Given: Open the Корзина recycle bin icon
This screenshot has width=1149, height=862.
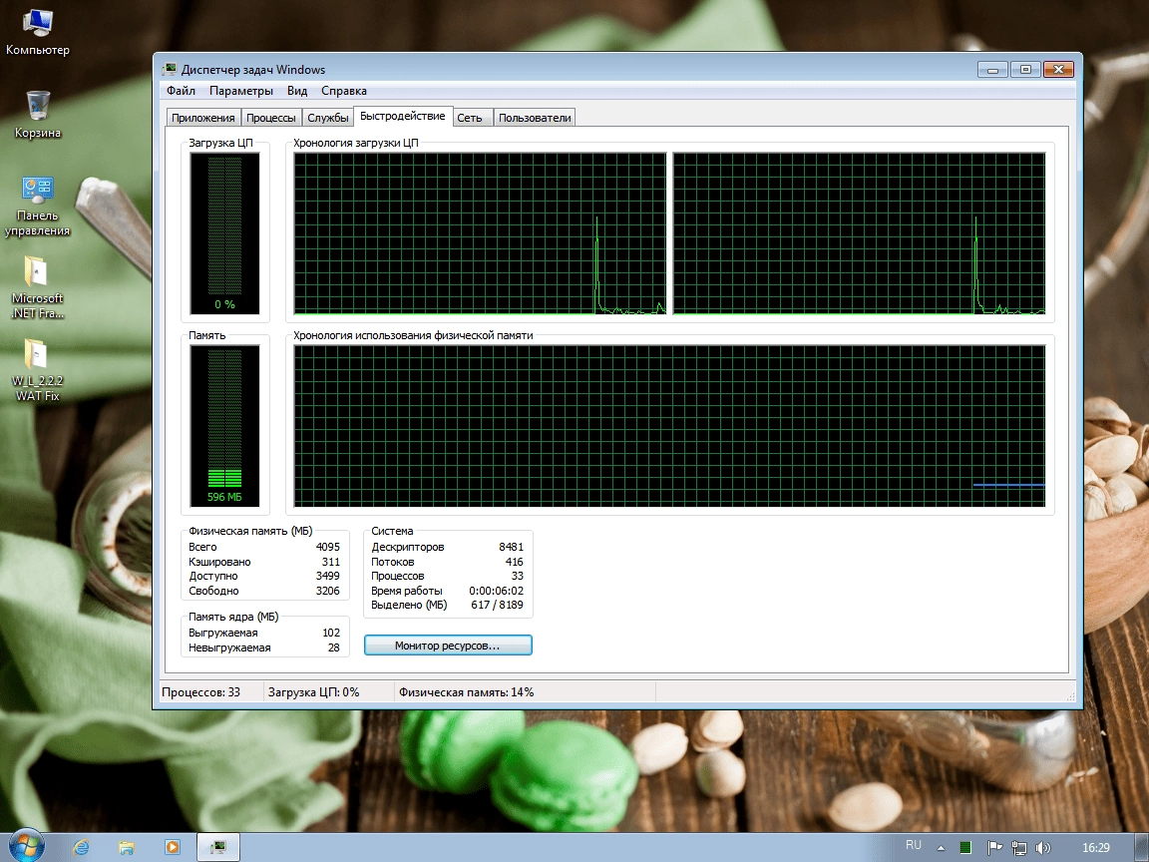Looking at the screenshot, I should coord(37,115).
